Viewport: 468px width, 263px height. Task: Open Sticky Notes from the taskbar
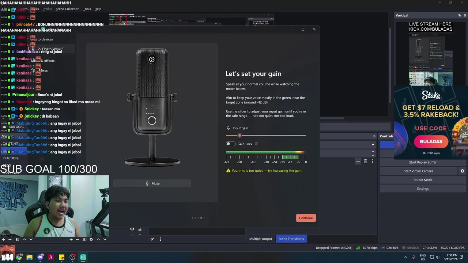61,257
